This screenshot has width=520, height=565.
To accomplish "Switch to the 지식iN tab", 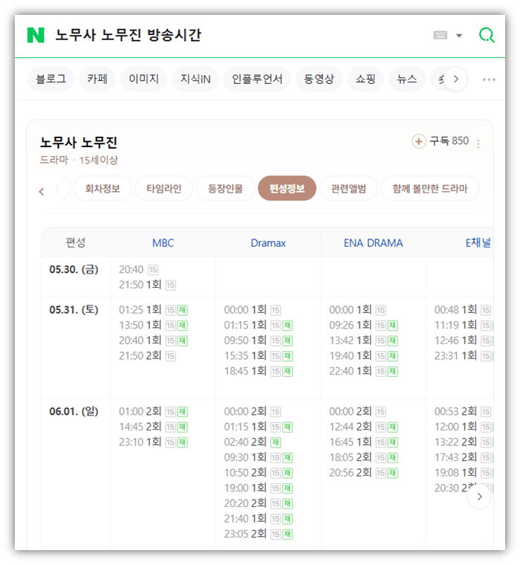I will tap(195, 79).
